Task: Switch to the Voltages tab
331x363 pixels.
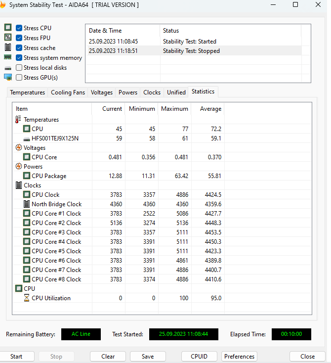Action: [x=102, y=92]
